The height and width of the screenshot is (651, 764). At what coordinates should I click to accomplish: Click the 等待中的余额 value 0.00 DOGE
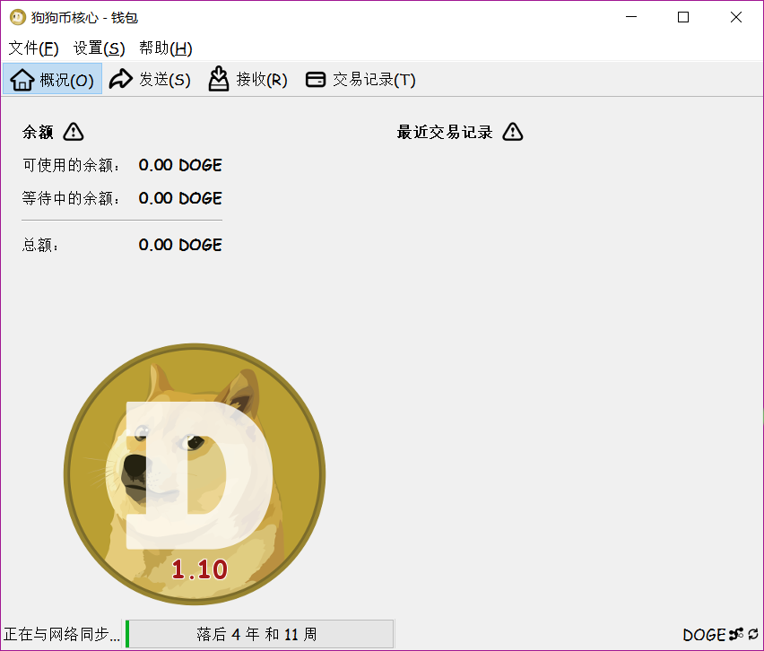180,198
